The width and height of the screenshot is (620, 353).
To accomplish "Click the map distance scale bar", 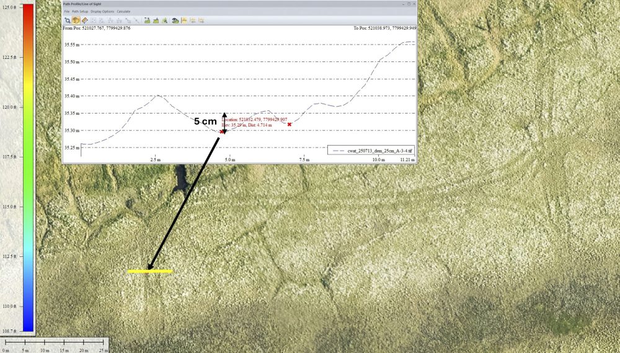I will pyautogui.click(x=54, y=344).
